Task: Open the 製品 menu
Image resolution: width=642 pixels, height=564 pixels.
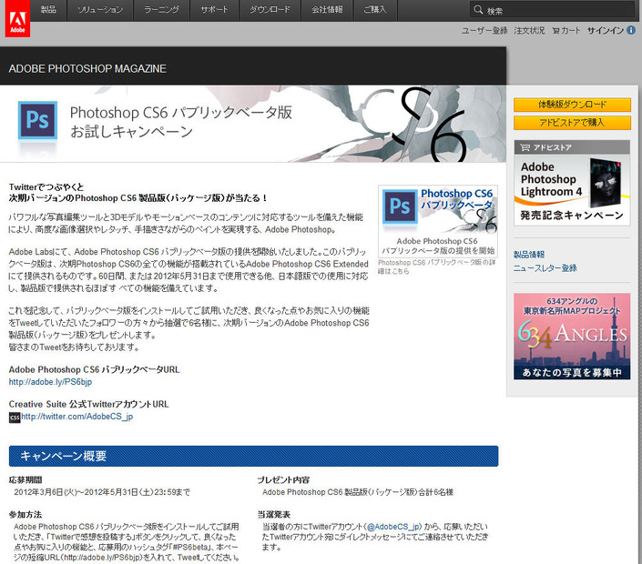Action: pyautogui.click(x=48, y=10)
